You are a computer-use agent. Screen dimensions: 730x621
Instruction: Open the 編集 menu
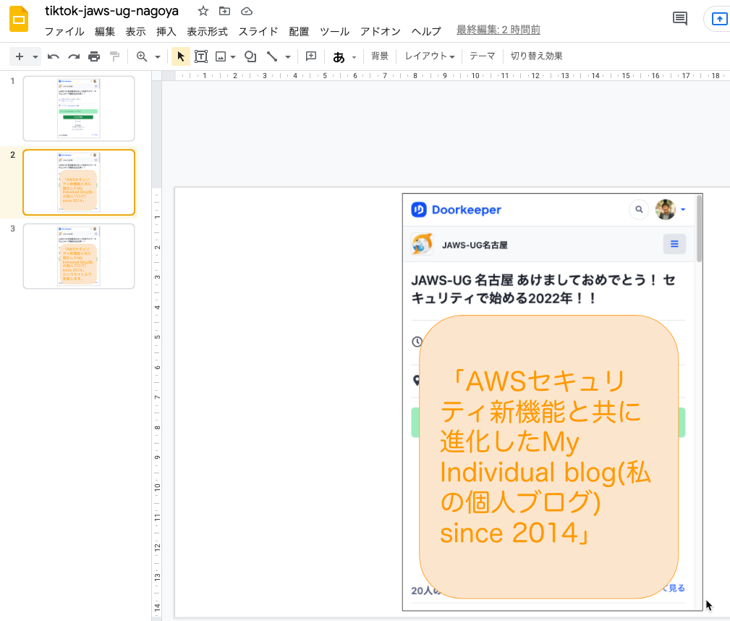(105, 31)
